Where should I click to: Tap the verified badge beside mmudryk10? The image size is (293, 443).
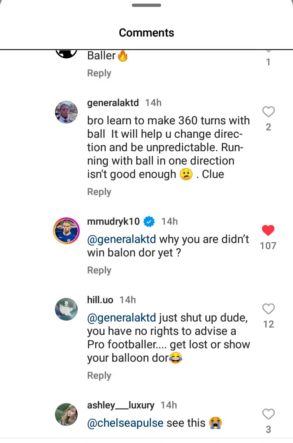pyautogui.click(x=149, y=221)
